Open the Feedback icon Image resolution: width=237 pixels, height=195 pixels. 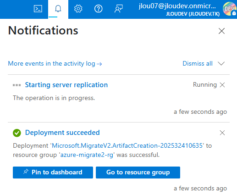coord(119,9)
